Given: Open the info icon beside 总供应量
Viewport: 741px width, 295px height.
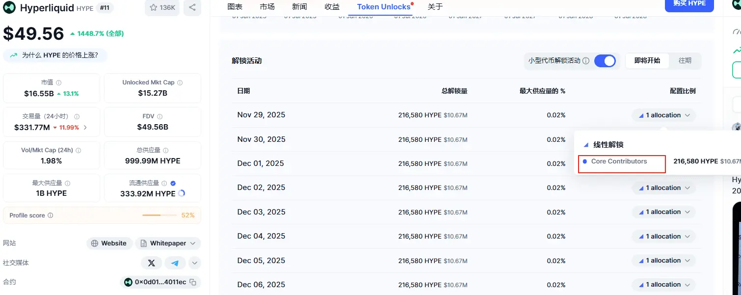Looking at the screenshot, I should click(165, 150).
